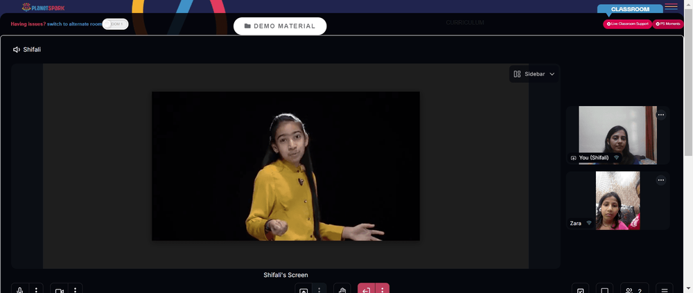Viewport: 693px width, 293px height.
Task: Open the bottom-right hamburger menu icon
Action: (665, 289)
